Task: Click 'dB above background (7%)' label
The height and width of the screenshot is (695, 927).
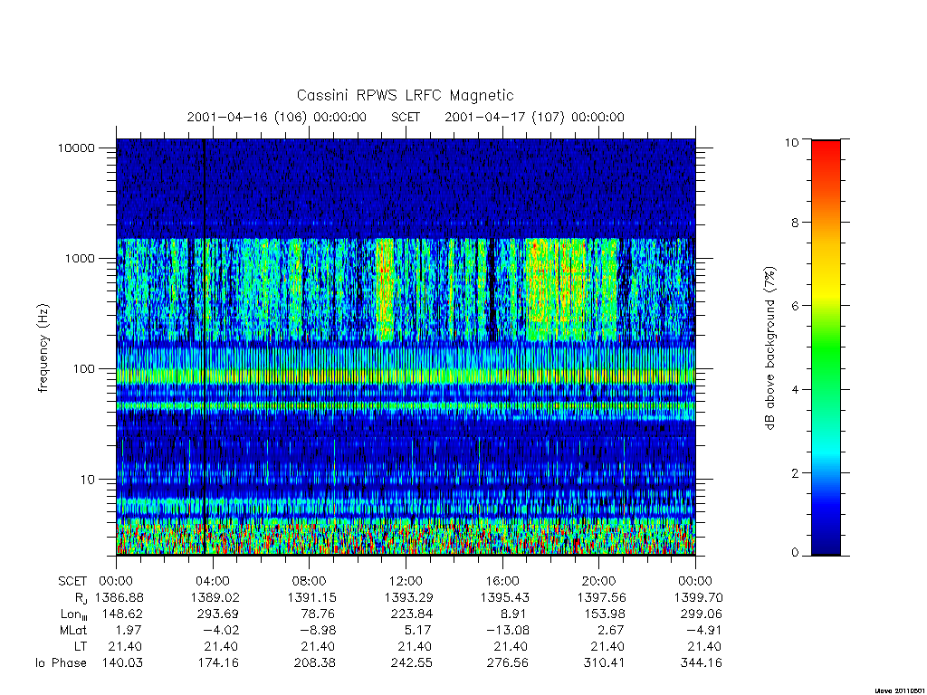Action: [x=769, y=347]
